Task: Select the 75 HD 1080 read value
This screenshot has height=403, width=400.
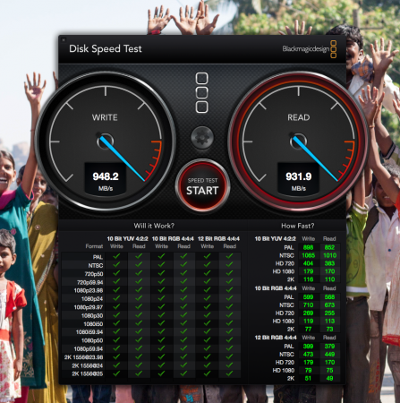Action: (329, 371)
